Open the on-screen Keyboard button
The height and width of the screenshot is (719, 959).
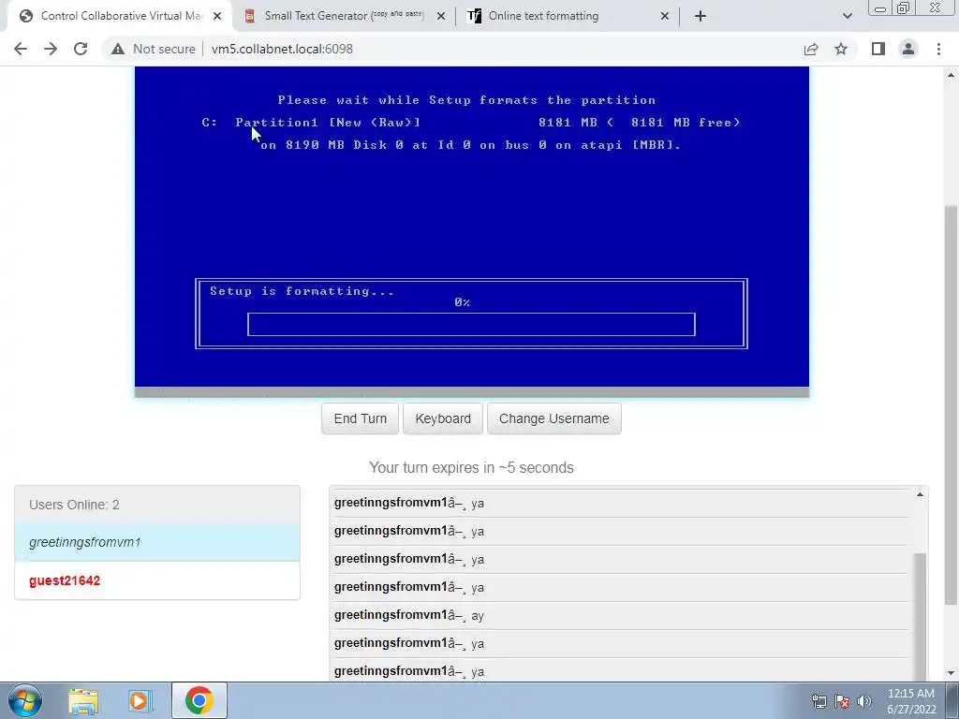point(443,418)
